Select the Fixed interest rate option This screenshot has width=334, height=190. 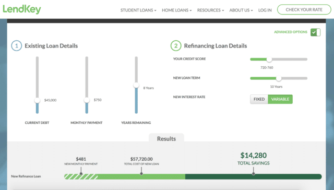click(259, 99)
